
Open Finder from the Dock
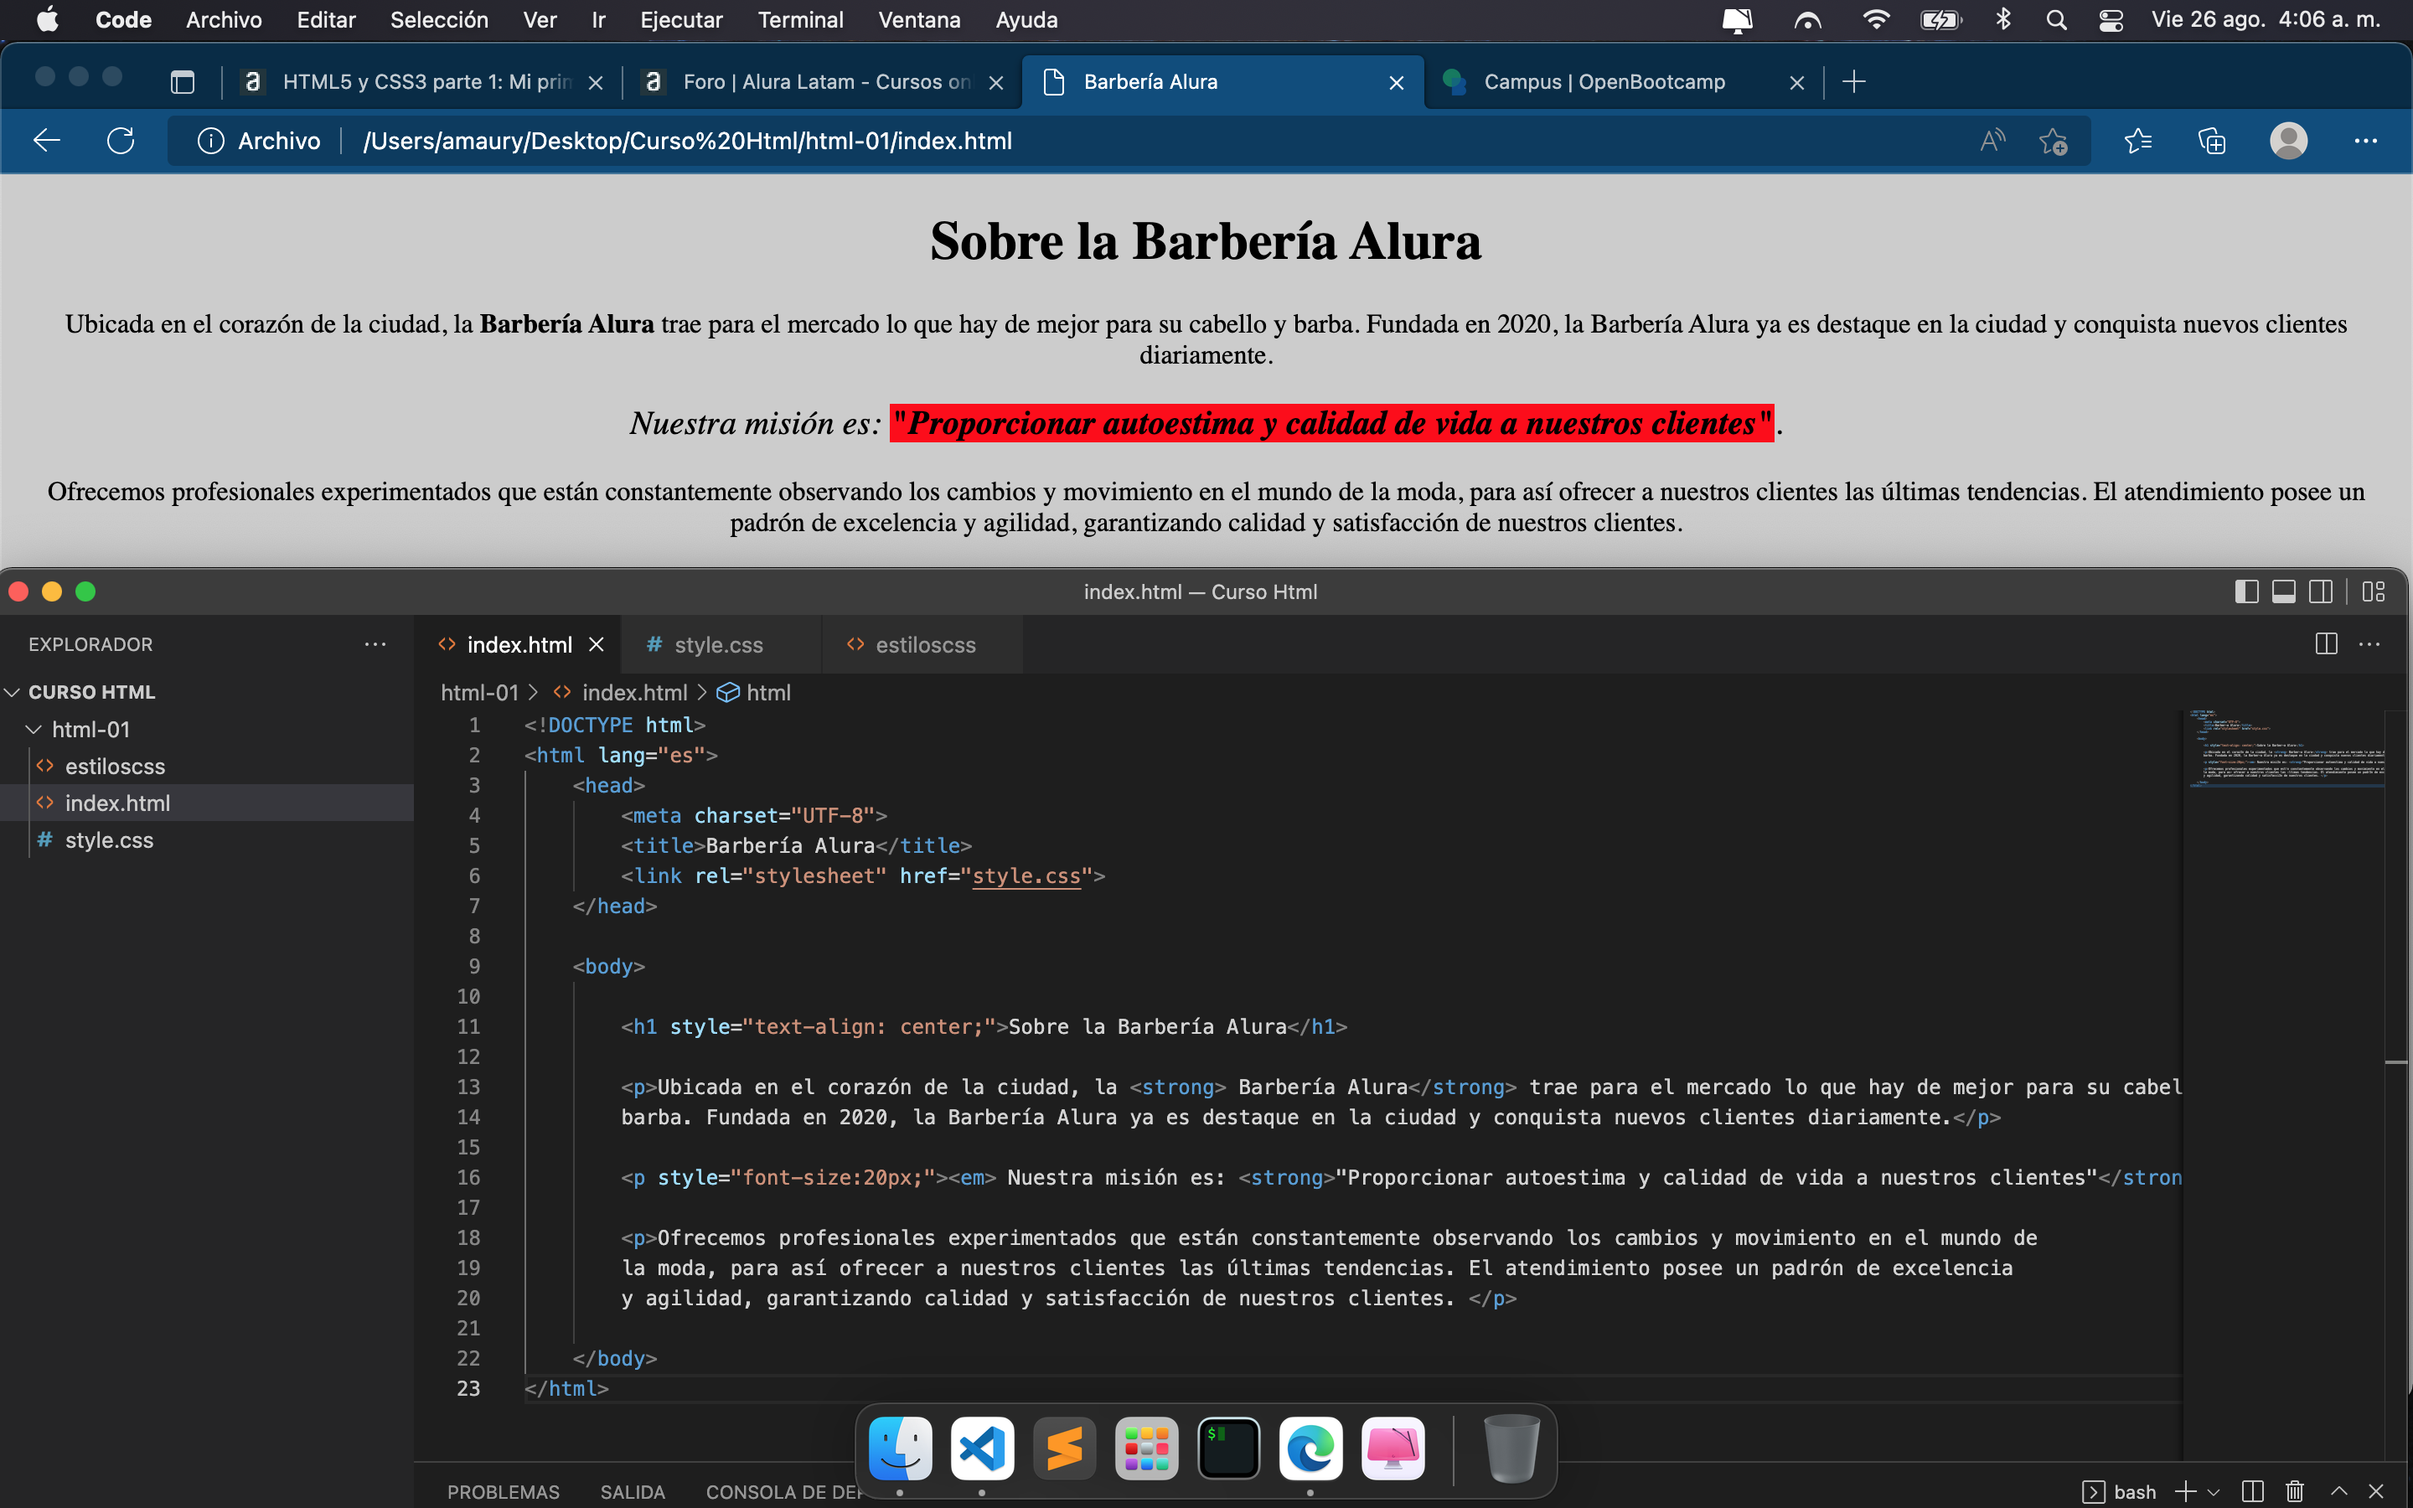(901, 1449)
